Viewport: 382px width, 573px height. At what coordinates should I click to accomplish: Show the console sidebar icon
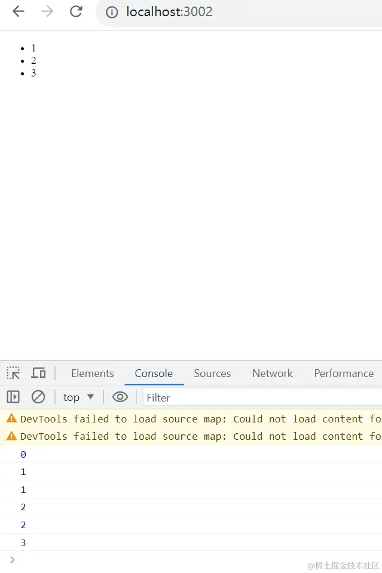pyautogui.click(x=13, y=397)
